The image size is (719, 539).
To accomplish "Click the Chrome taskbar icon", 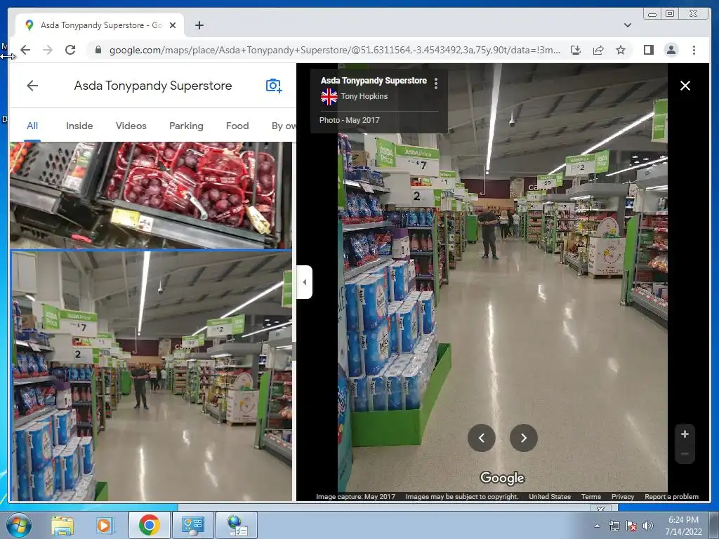I will point(149,525).
